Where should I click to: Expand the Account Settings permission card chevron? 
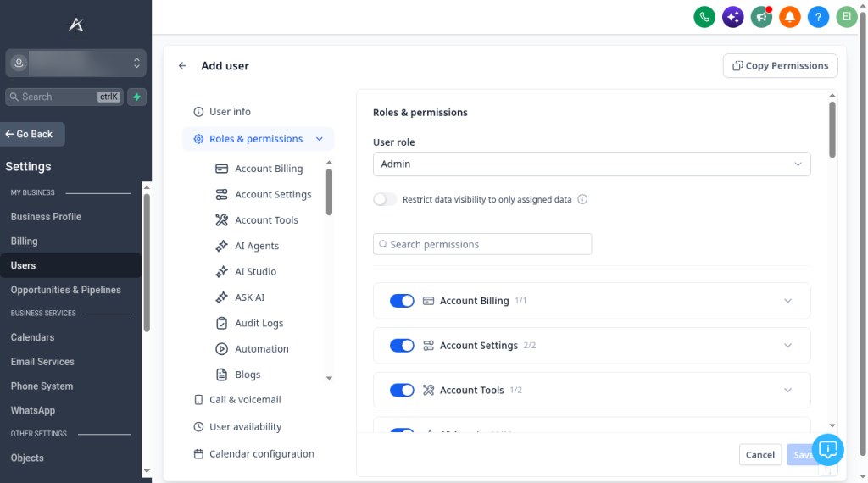(x=787, y=345)
